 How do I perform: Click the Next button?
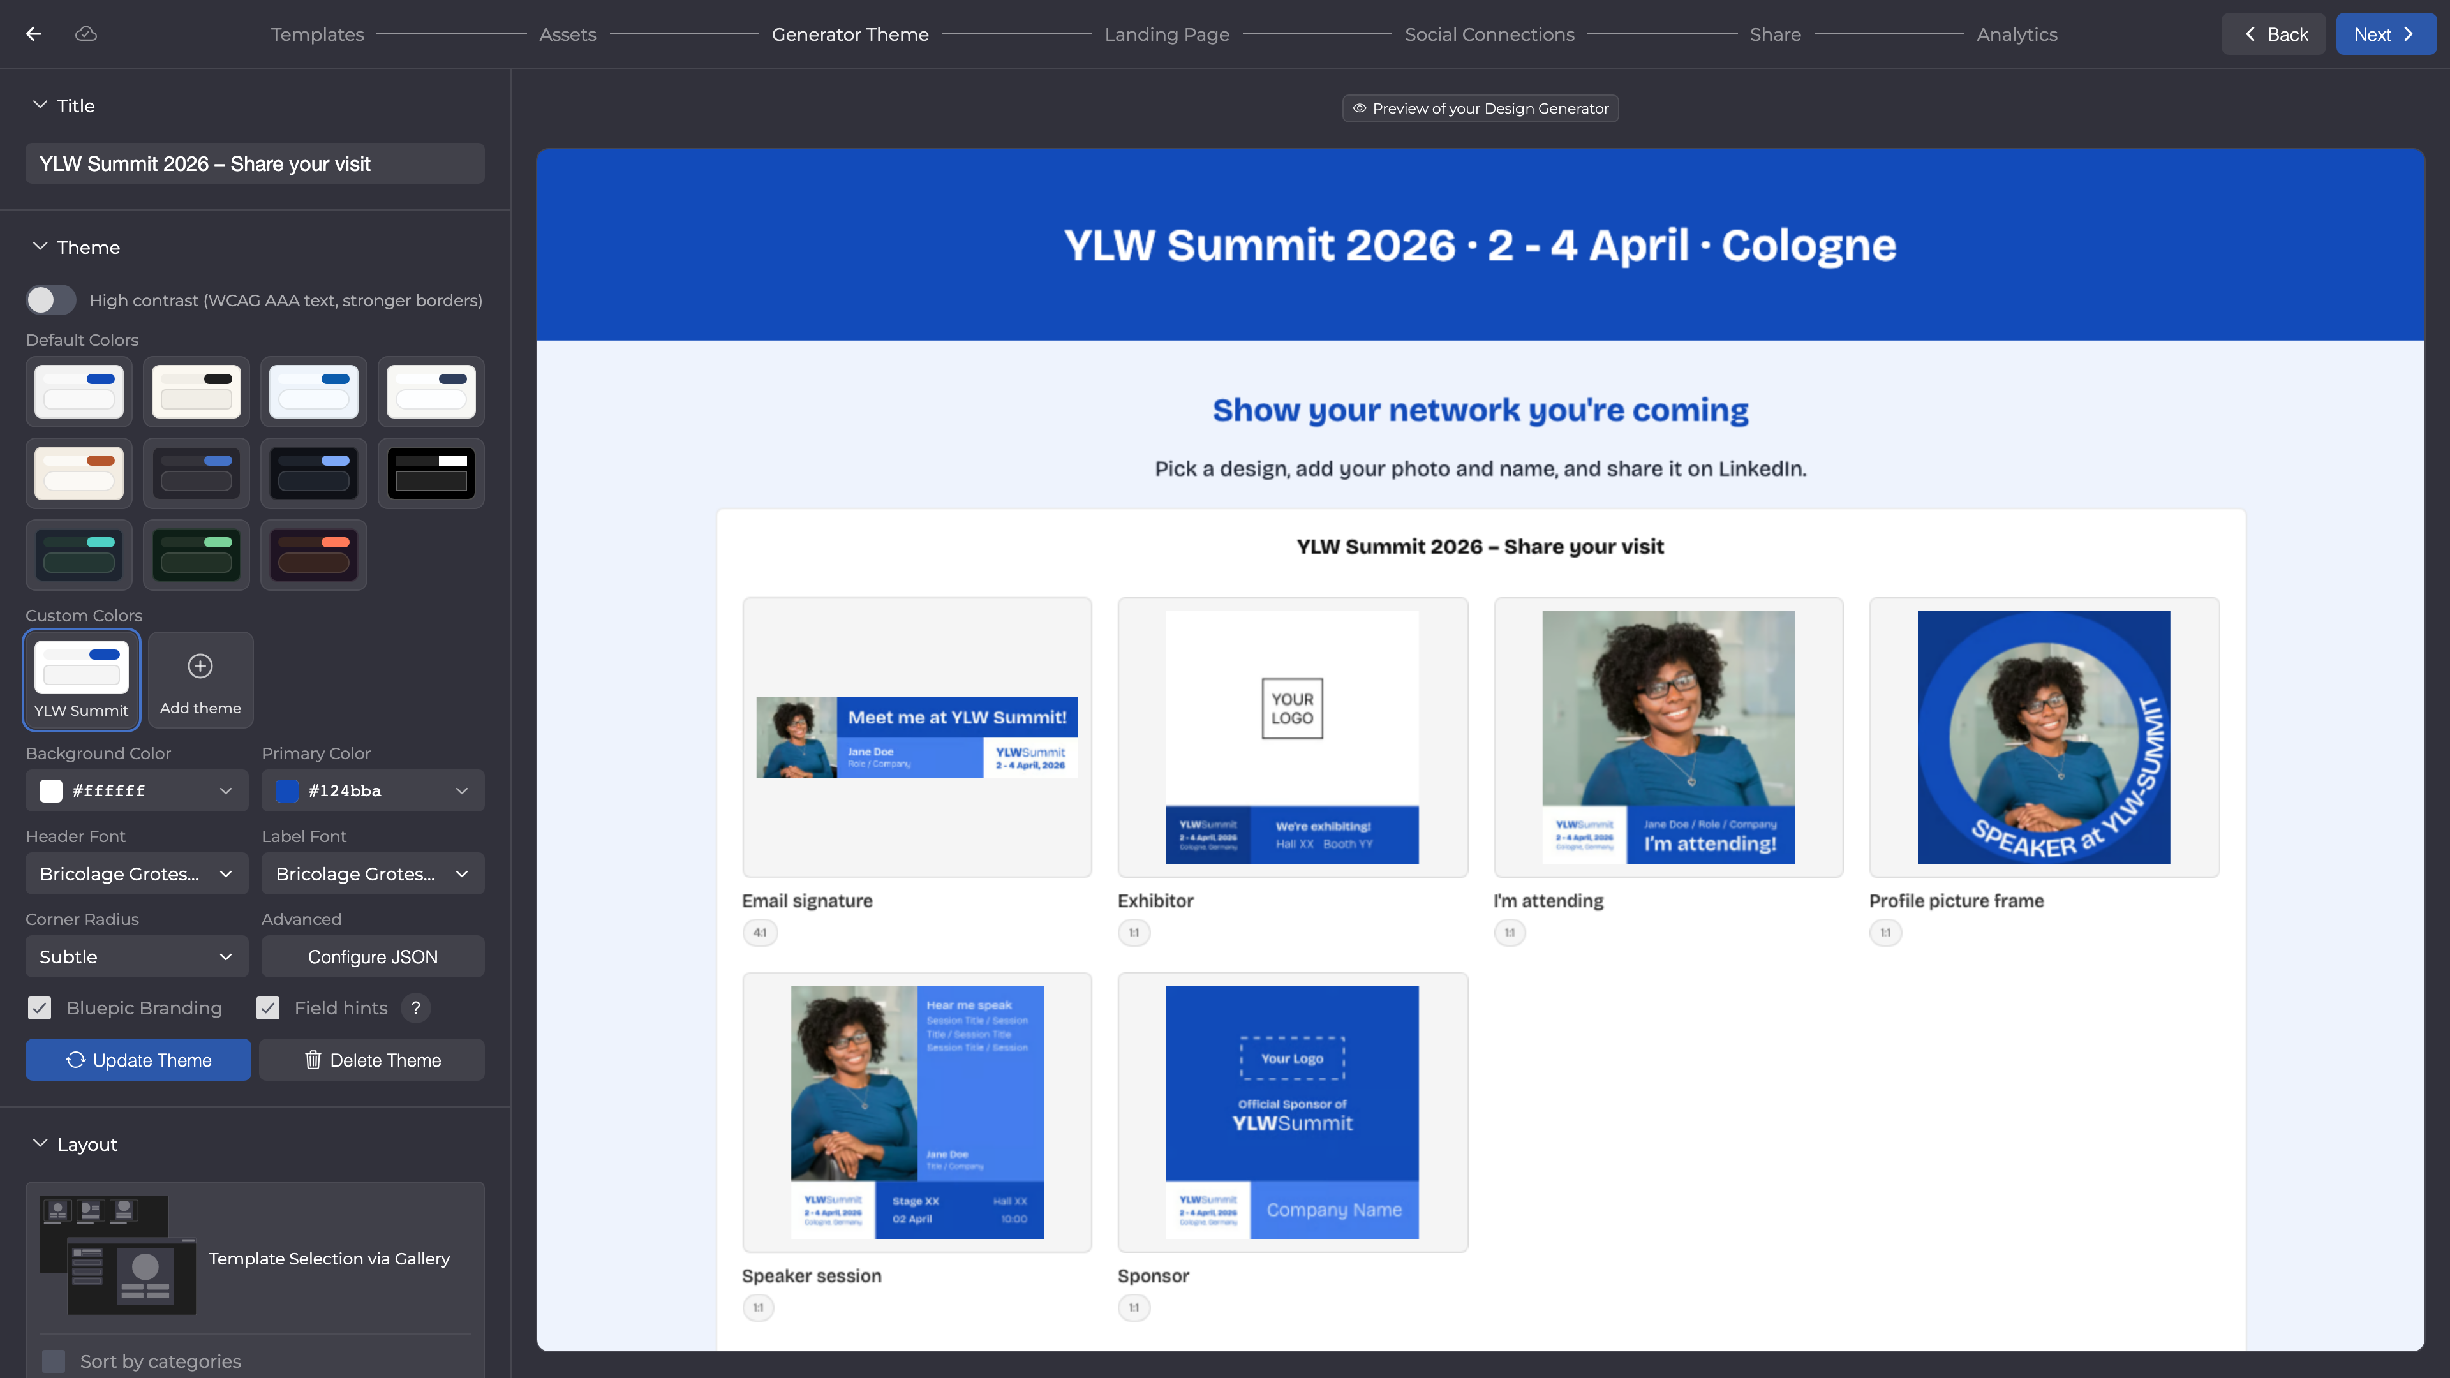click(2386, 34)
